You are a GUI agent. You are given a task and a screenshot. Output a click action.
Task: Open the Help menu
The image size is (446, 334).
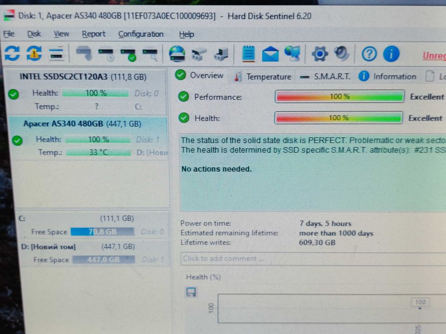pyautogui.click(x=186, y=34)
